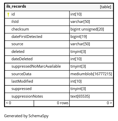
Task: Click the '< 0' parents count cell
Action: [19, 103]
